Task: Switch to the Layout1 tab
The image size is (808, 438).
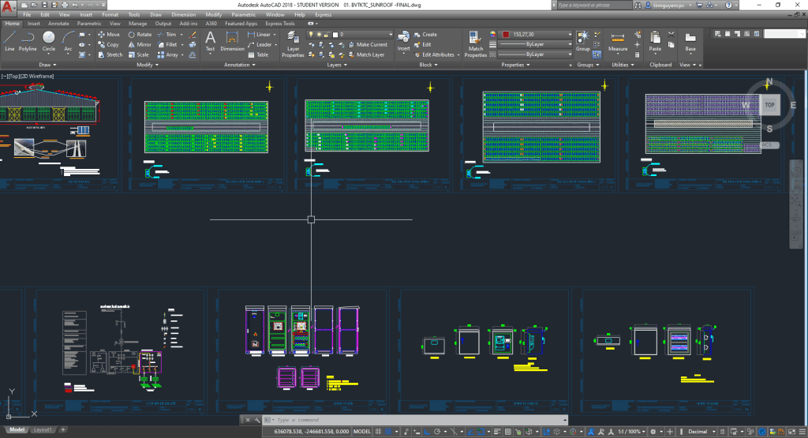Action: coord(43,430)
